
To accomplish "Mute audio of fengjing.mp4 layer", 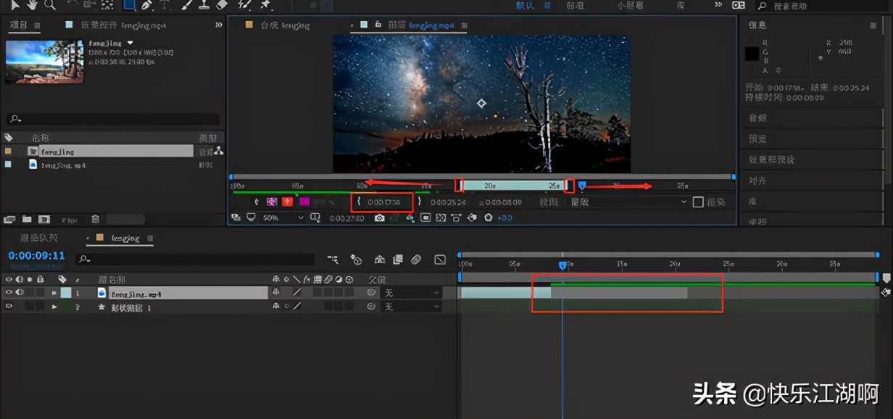I will pos(20,293).
